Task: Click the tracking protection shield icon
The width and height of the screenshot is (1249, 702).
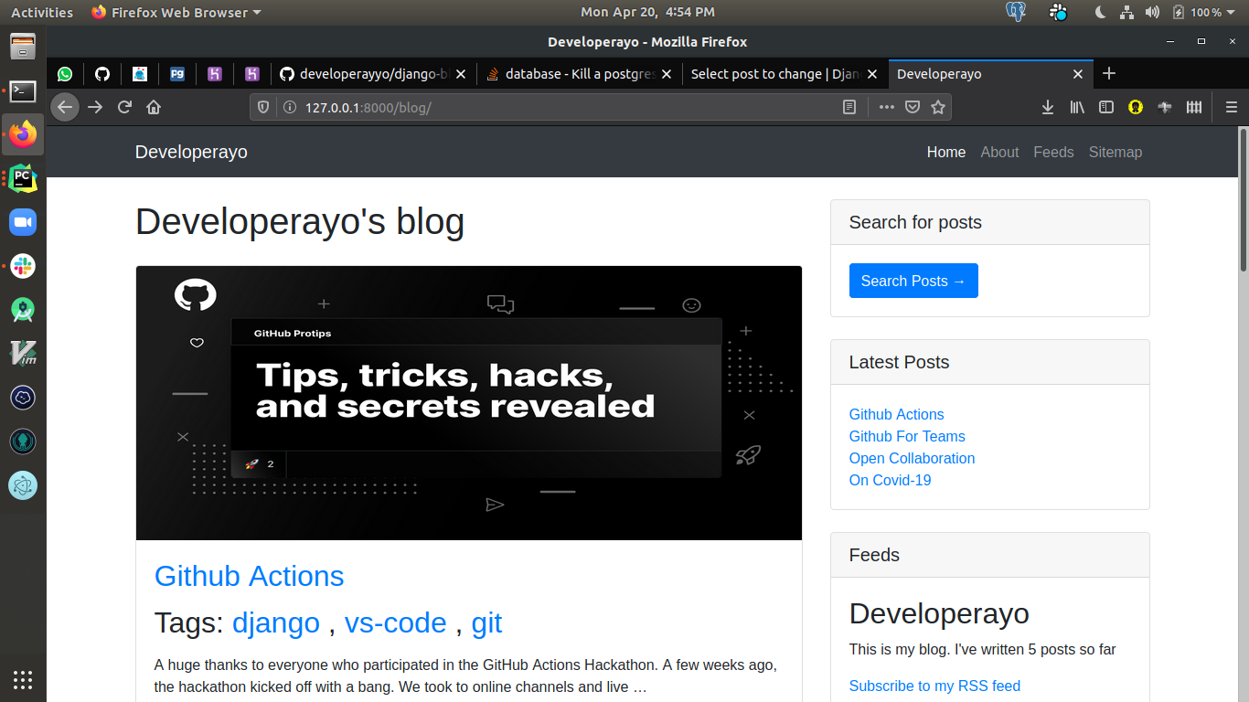Action: click(x=262, y=107)
